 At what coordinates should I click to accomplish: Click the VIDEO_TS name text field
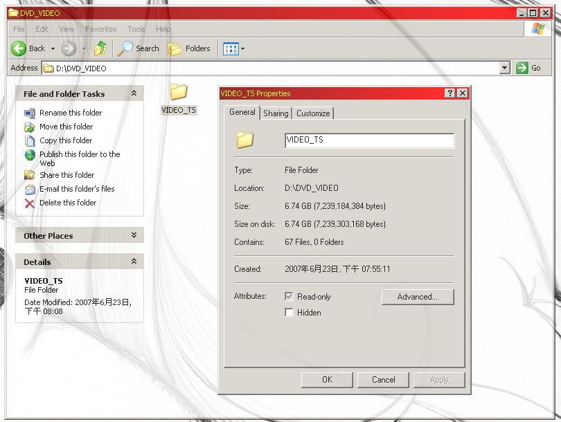tap(369, 140)
